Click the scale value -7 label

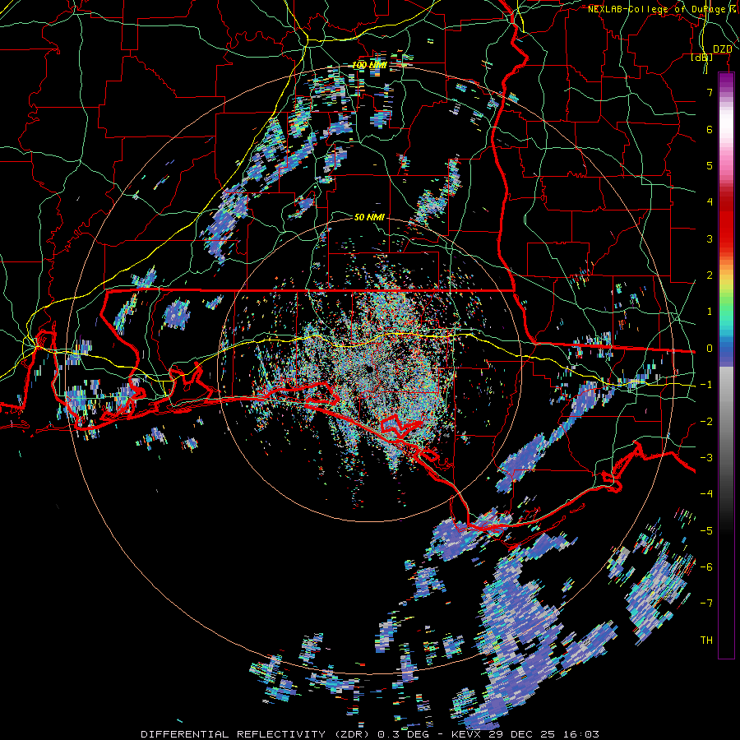pos(706,604)
